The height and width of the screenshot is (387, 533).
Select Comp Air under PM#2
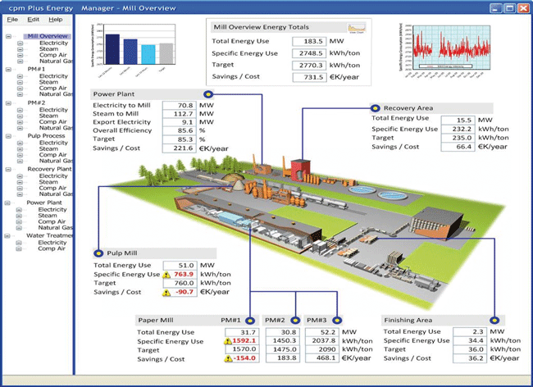coord(52,121)
